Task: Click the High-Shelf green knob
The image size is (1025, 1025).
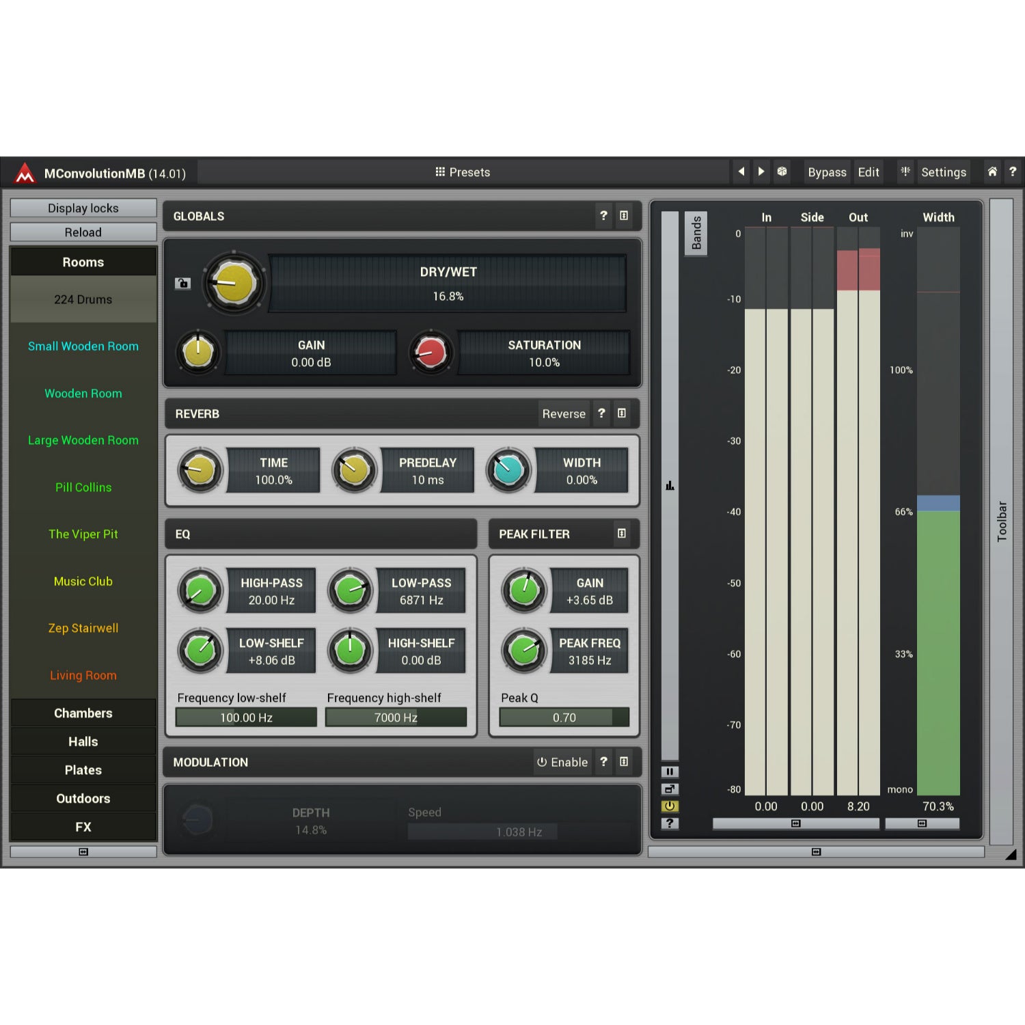Action: [x=351, y=651]
